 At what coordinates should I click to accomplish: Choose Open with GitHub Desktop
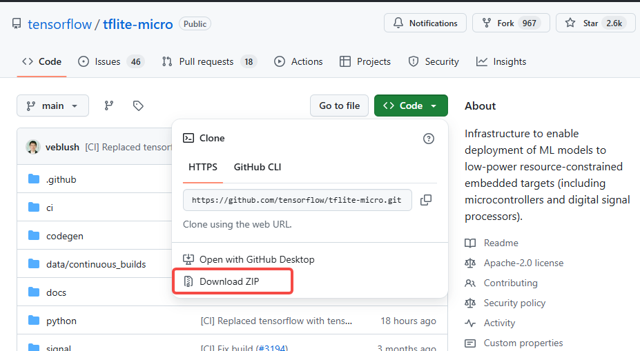click(x=249, y=260)
